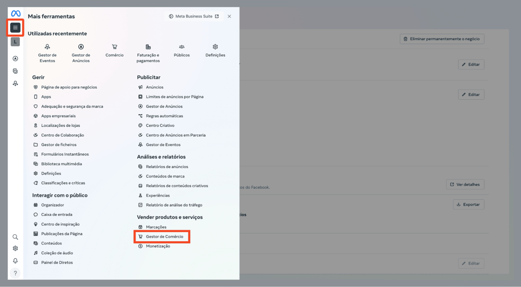Open the Públicos shortcut
This screenshot has height=287, width=521.
tap(182, 50)
